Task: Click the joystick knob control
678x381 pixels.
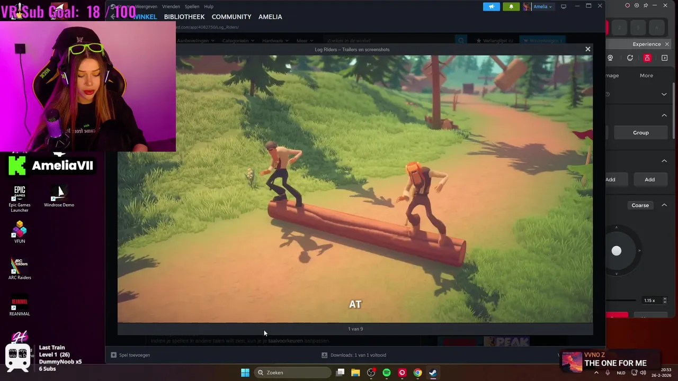Action: tap(617, 251)
